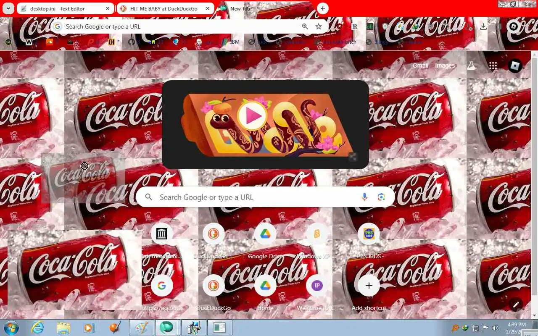This screenshot has height=336, width=538.
Task: Play the Google Doodle animation
Action: coord(252,116)
